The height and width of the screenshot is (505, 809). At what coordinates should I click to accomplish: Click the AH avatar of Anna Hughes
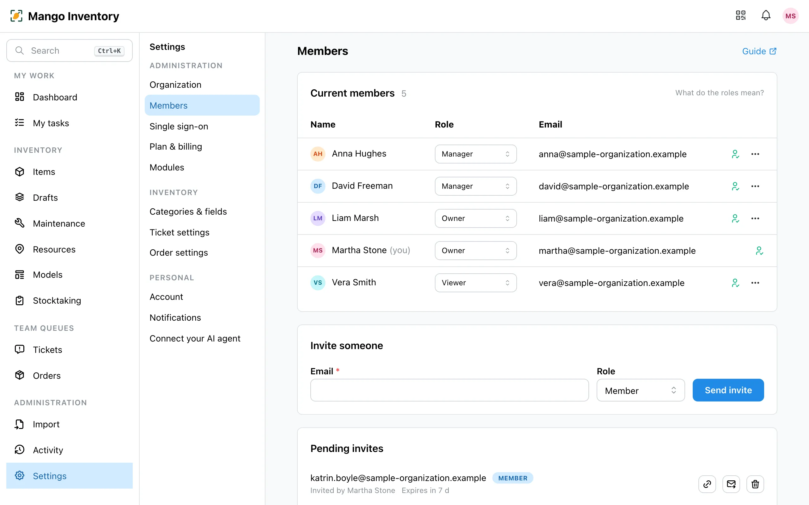click(318, 154)
